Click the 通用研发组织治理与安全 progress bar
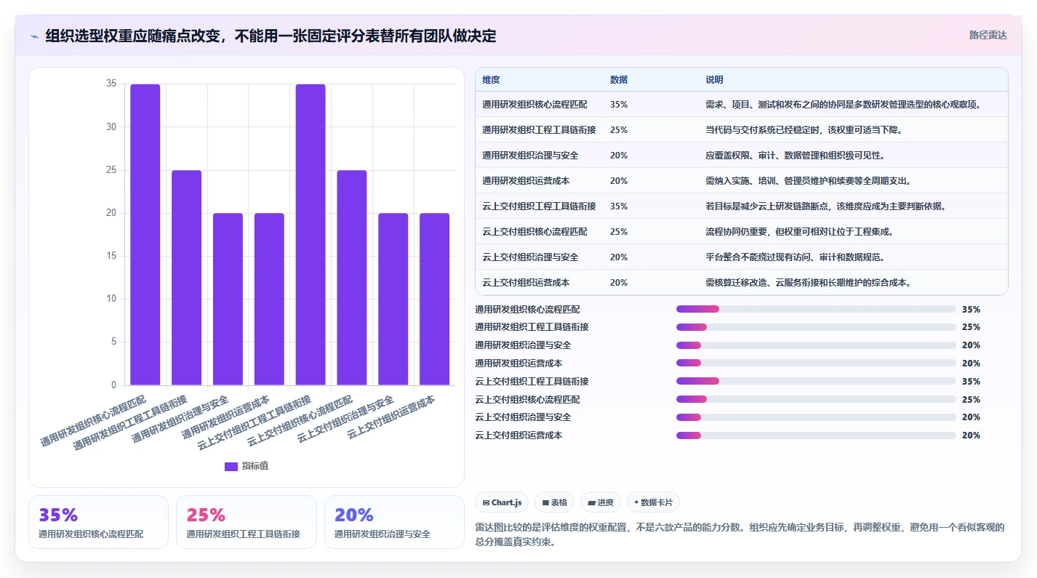1037x578 pixels. tap(816, 345)
